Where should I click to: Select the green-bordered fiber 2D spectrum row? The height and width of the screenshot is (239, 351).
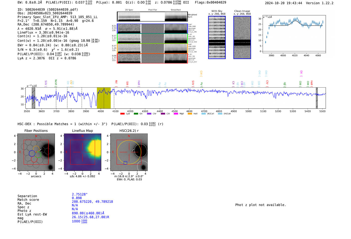pyautogui.click(x=152, y=39)
